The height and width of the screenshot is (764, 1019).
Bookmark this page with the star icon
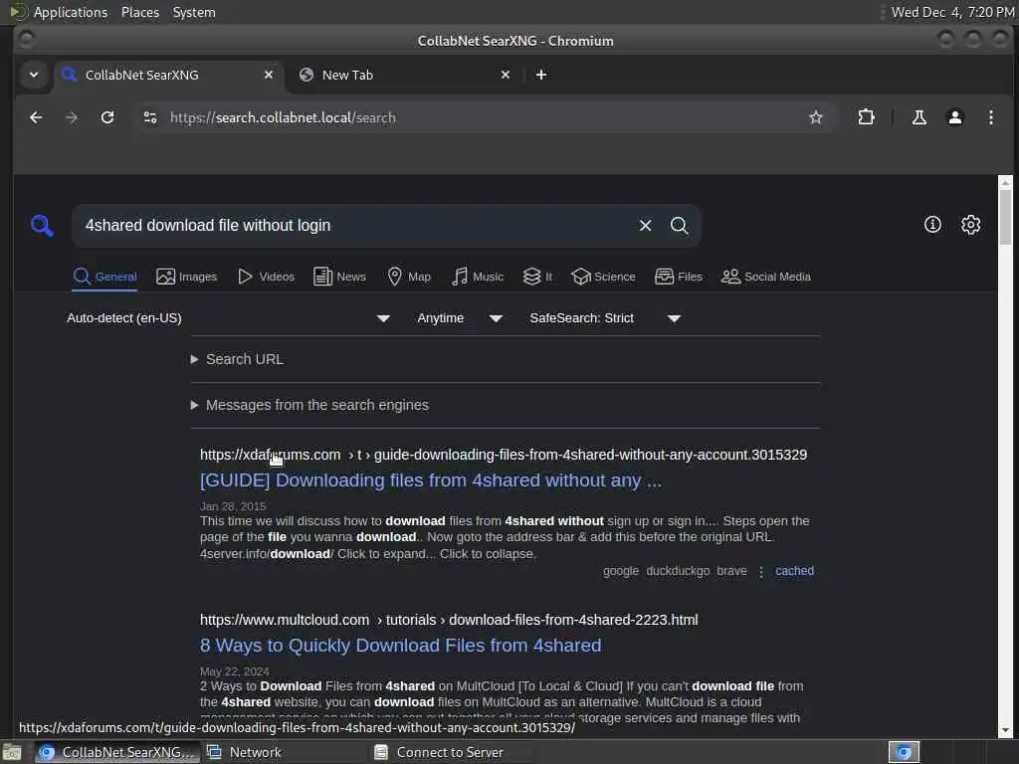(816, 117)
